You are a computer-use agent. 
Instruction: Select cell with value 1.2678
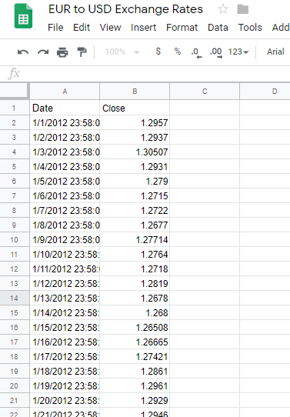[135, 298]
